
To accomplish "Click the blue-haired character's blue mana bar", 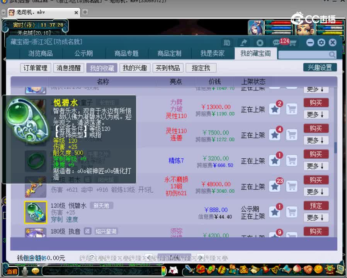I will tap(278, 28).
